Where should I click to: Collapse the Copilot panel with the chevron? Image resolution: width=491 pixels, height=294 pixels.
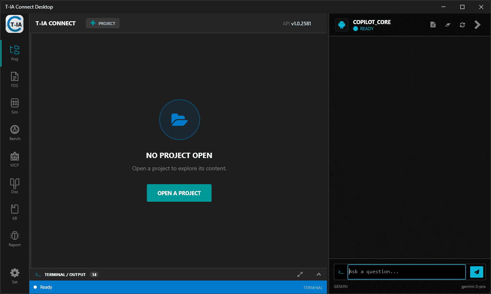click(x=477, y=24)
